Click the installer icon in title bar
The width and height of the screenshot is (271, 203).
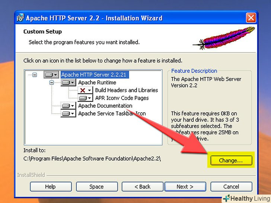[x=20, y=18]
